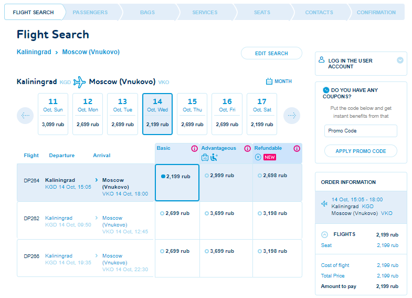Click the Month calendar icon

click(269, 81)
